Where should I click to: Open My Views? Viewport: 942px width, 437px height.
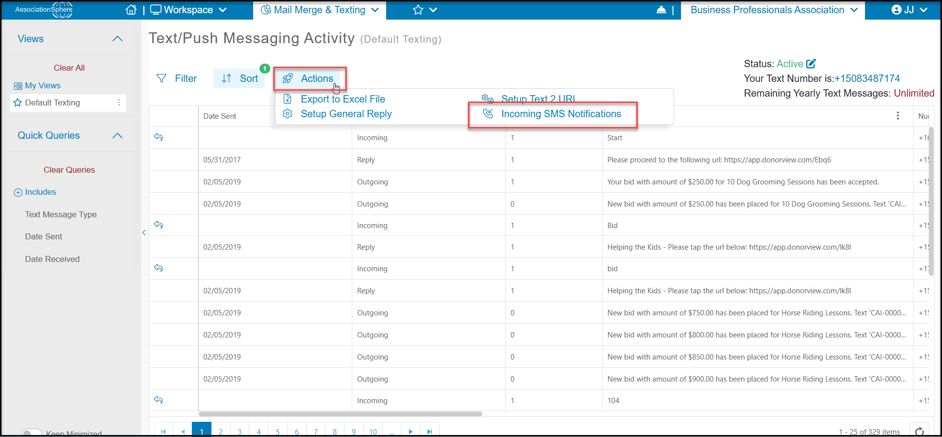click(x=37, y=85)
